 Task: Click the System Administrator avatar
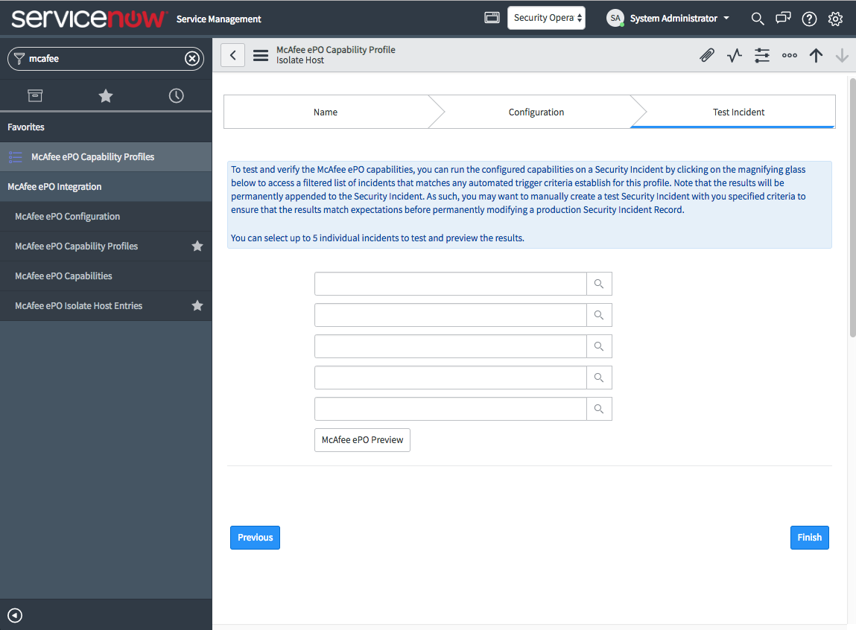615,18
